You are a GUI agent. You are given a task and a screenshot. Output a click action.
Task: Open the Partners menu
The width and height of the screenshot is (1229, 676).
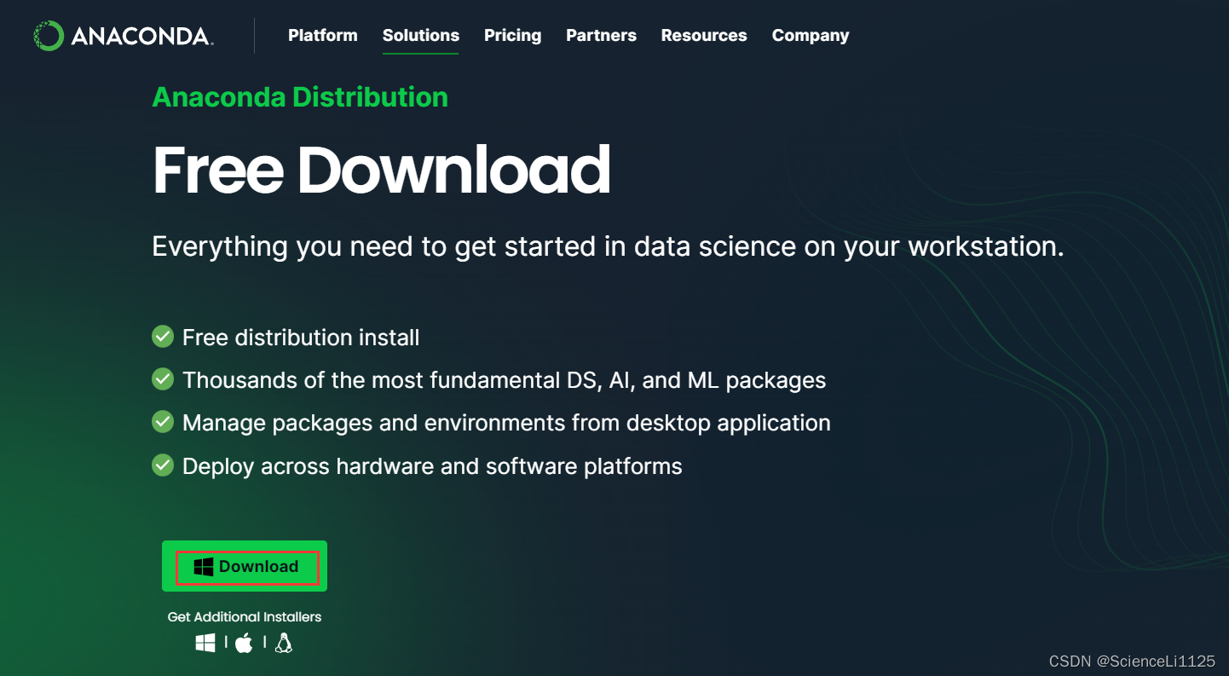point(601,36)
